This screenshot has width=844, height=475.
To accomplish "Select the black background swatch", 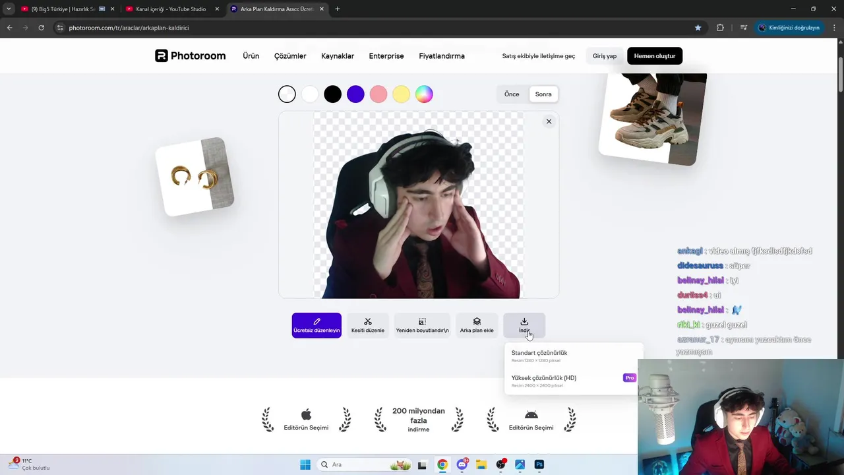I will [x=333, y=94].
